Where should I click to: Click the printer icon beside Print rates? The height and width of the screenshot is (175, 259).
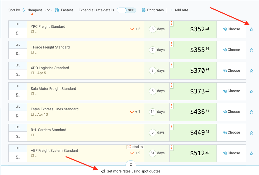(144, 10)
